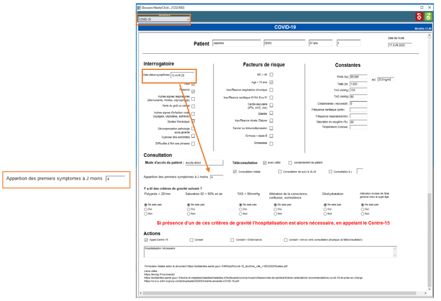The width and height of the screenshot is (441, 301).
Task: Click the Date début symptômes field
Action: pos(182,75)
